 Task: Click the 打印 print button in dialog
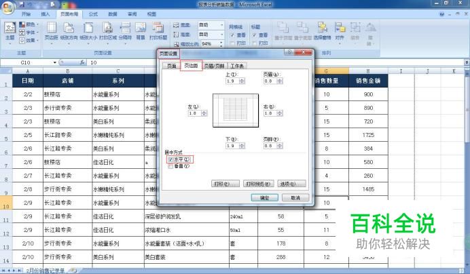[225, 184]
